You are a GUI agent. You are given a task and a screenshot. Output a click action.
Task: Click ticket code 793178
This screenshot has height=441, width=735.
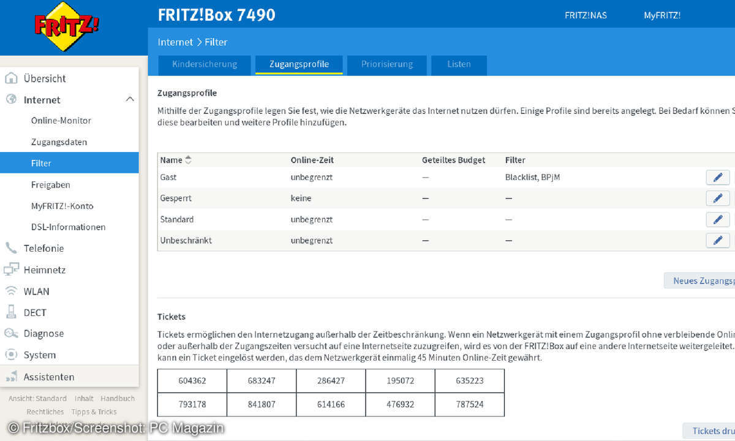click(x=192, y=404)
